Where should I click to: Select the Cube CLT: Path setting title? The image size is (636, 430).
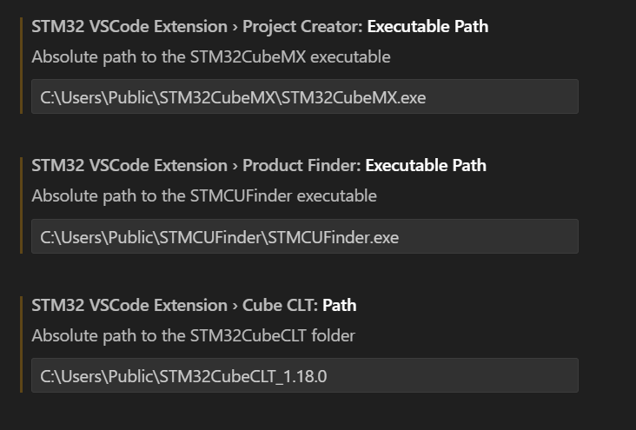click(194, 305)
